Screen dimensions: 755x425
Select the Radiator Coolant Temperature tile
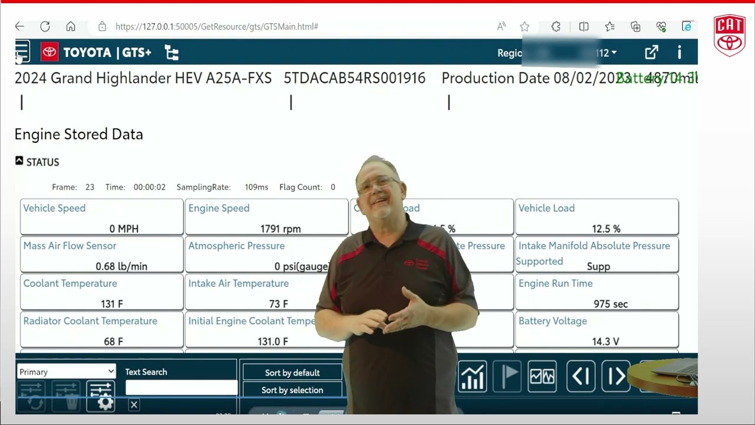[x=101, y=330]
